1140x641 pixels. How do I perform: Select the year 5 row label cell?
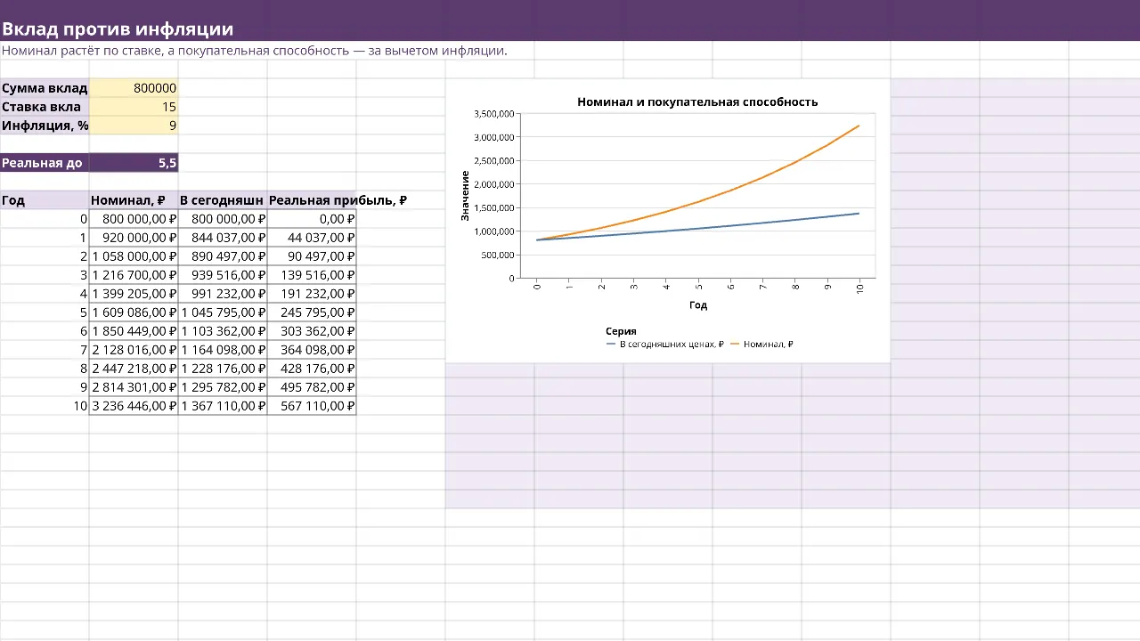pyautogui.click(x=45, y=312)
